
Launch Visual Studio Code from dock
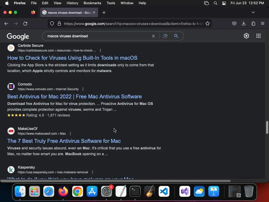pos(164,191)
